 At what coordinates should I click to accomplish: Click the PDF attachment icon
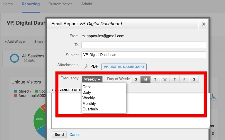(87, 66)
